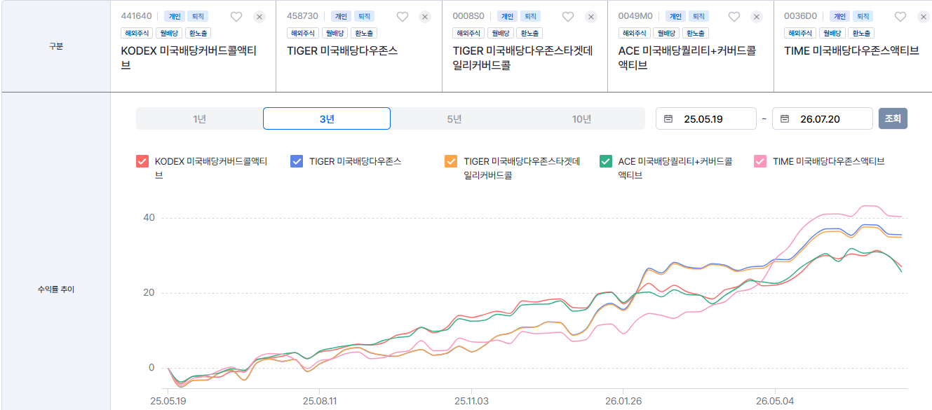Screen dimensions: 932x410
Task: Open ACE 미국배당퀄리티+커버드콜액티브 card title
Action: [x=687, y=57]
